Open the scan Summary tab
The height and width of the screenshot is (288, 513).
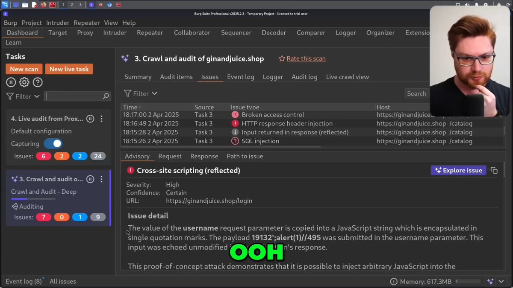click(x=138, y=77)
